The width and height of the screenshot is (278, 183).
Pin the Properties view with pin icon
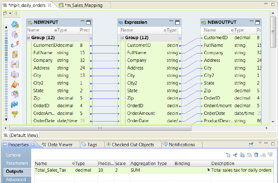[251, 145]
